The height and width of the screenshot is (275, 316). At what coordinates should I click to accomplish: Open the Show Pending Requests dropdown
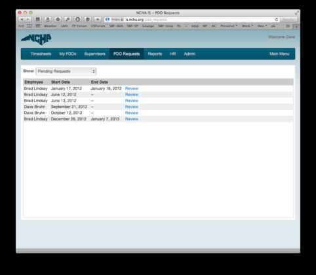point(66,71)
